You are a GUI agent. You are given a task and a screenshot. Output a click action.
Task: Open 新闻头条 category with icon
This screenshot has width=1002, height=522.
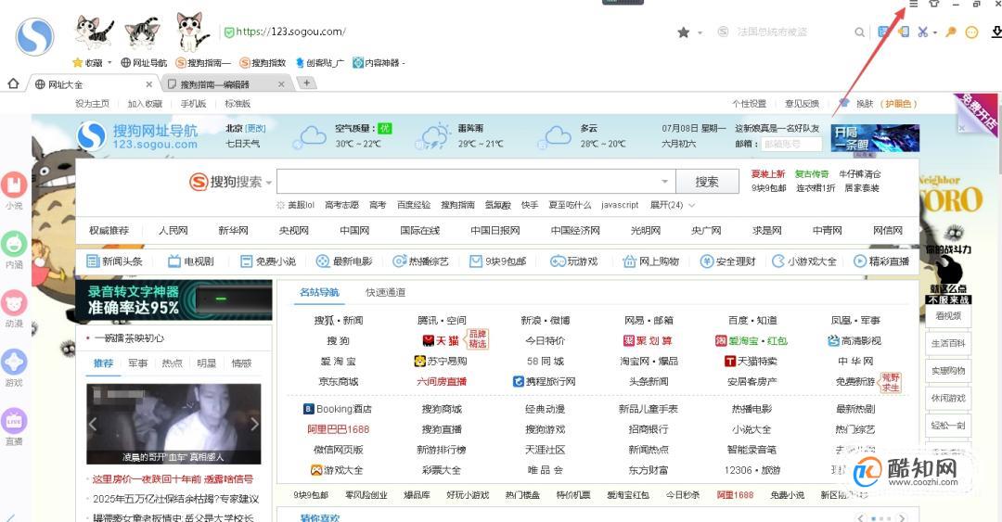pos(114,261)
